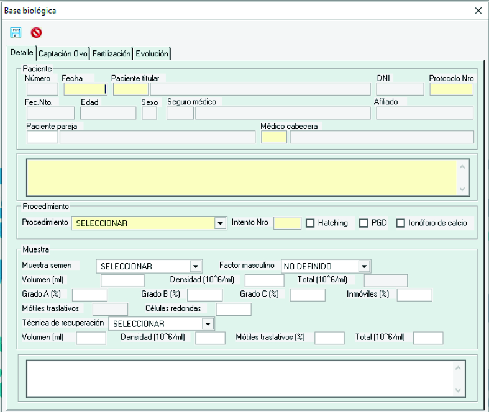Enable the Hatching checkbox
489x412 pixels.
pos(311,223)
